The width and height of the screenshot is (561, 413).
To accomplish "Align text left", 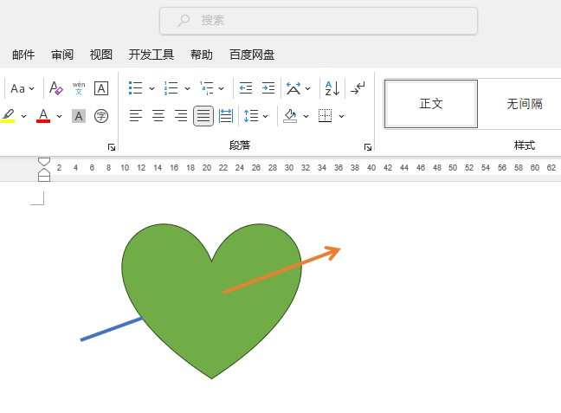I will click(136, 116).
